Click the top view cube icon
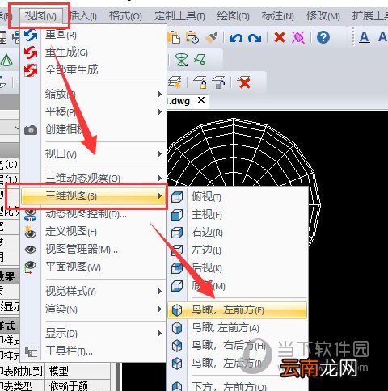This screenshot has width=388, height=391. pos(177,197)
